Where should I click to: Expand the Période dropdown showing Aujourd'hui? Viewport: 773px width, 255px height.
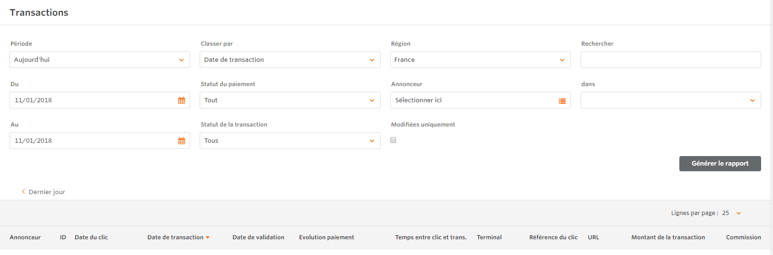(x=100, y=60)
